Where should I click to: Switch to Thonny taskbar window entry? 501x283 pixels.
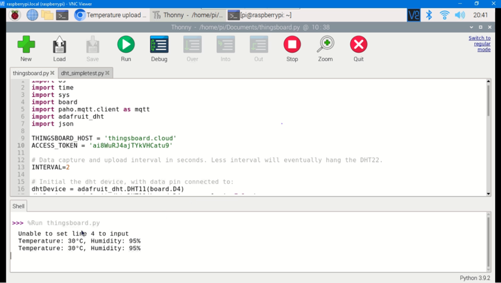point(188,15)
